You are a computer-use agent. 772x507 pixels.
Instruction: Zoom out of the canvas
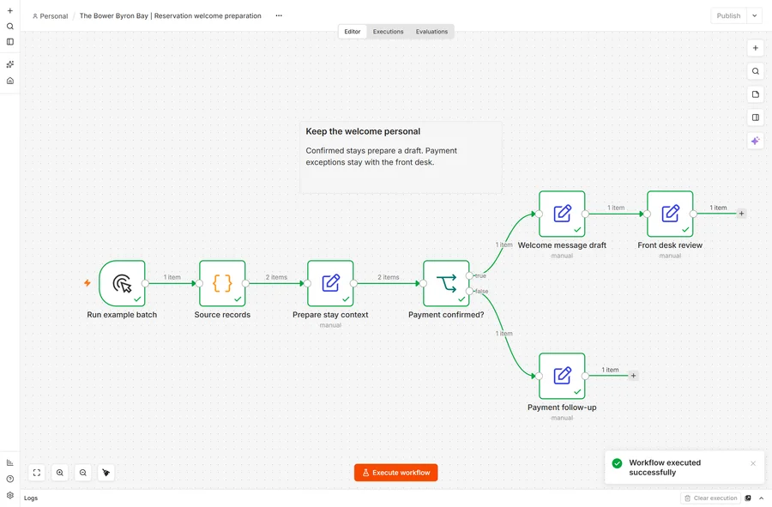click(83, 473)
